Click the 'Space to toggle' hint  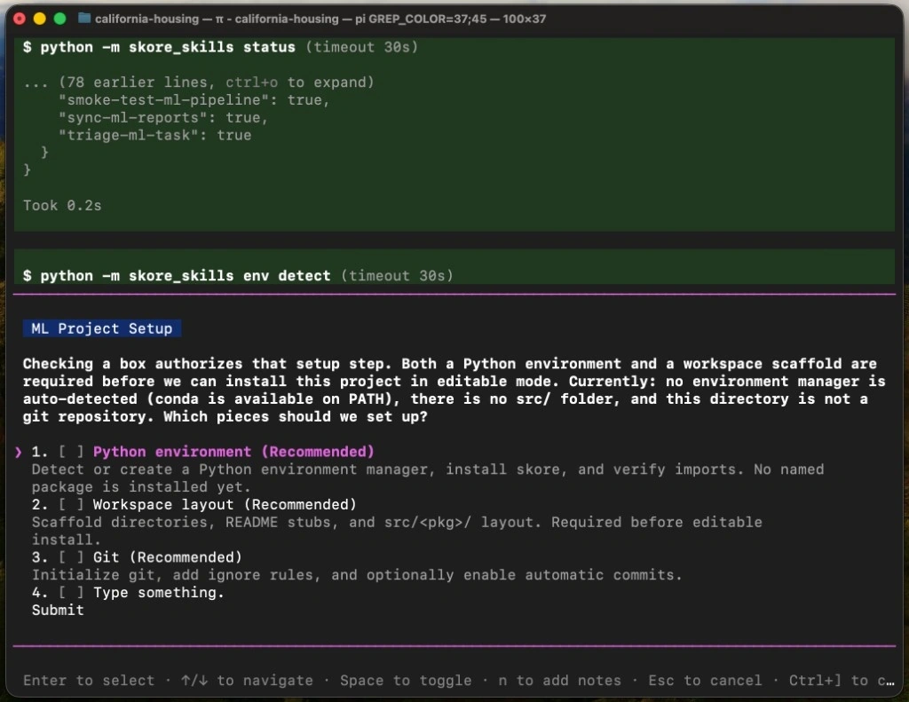406,680
